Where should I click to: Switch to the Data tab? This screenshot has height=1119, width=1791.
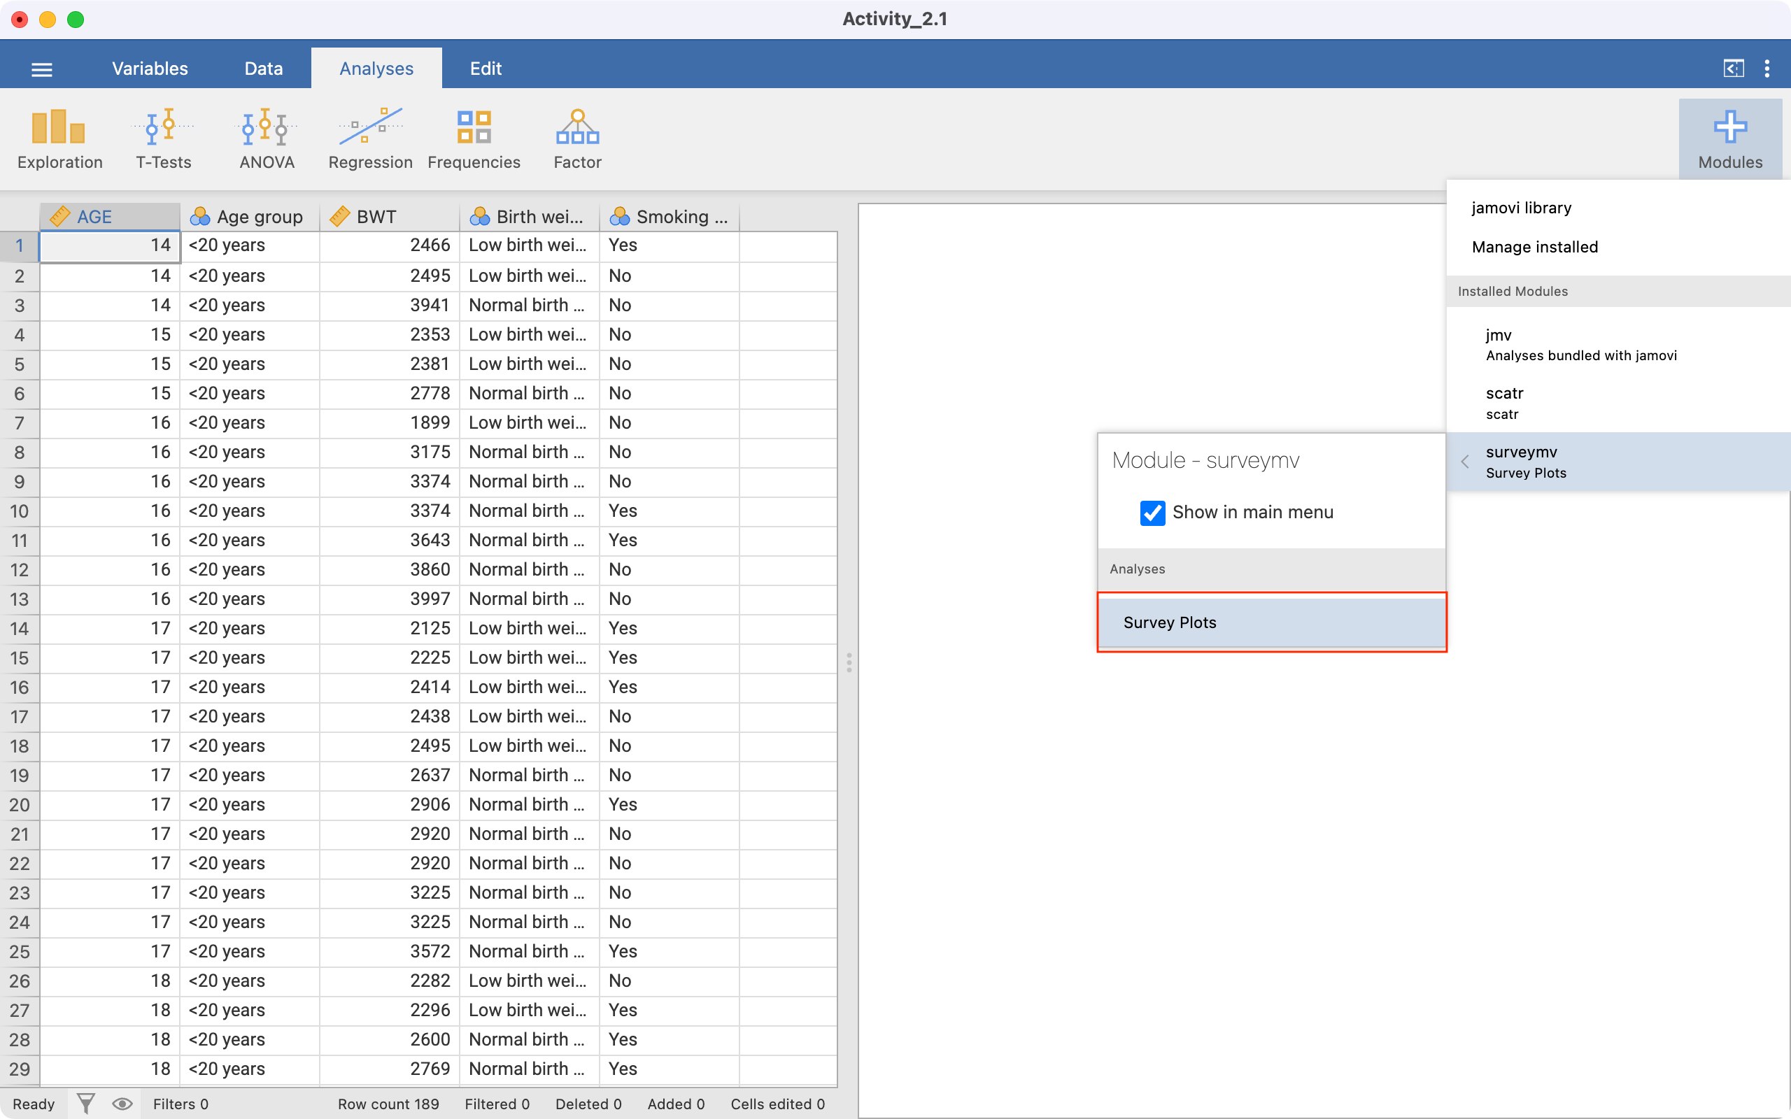coord(264,69)
